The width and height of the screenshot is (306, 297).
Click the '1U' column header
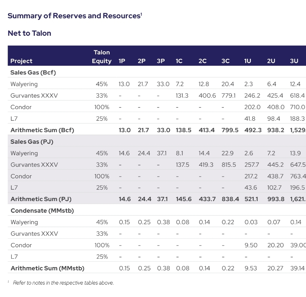(x=248, y=61)
